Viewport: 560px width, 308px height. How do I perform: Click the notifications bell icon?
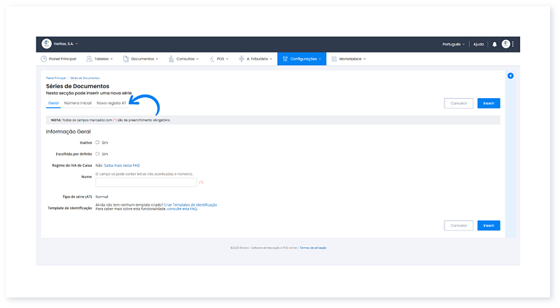[494, 44]
